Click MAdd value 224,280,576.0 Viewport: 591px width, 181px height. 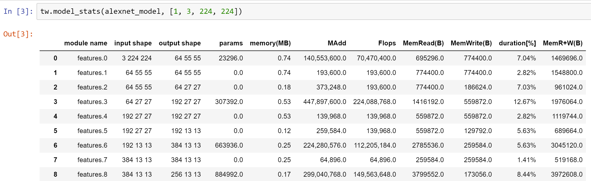[325, 145]
